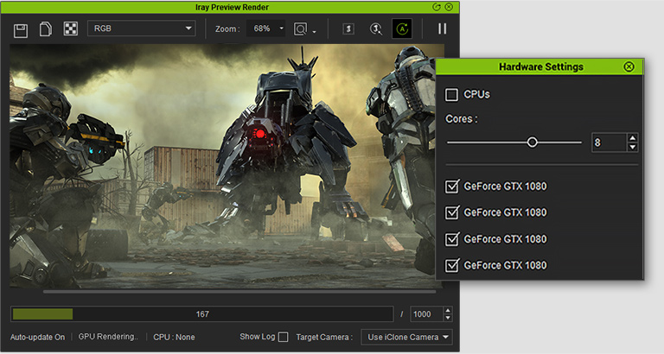664x354 pixels.
Task: Click the zoom-to-fit frame icon
Action: click(300, 28)
